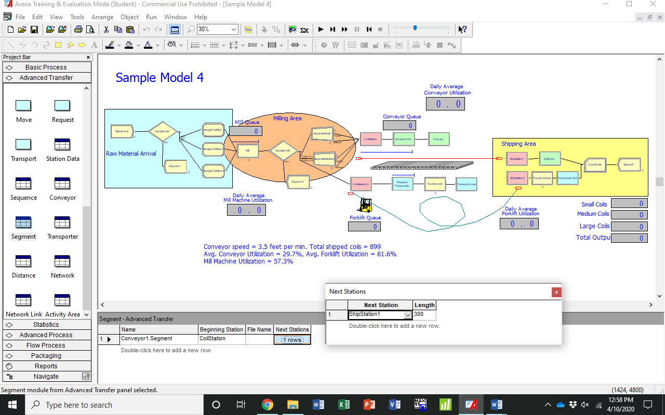This screenshot has height=415, width=665.
Task: Click the Sigma-x Expression Builder icon
Action: tap(304, 30)
